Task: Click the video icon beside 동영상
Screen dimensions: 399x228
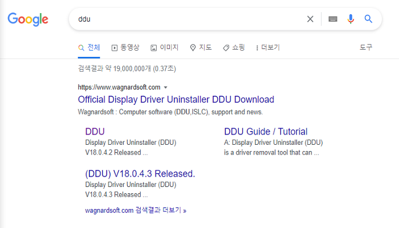Action: (115, 47)
